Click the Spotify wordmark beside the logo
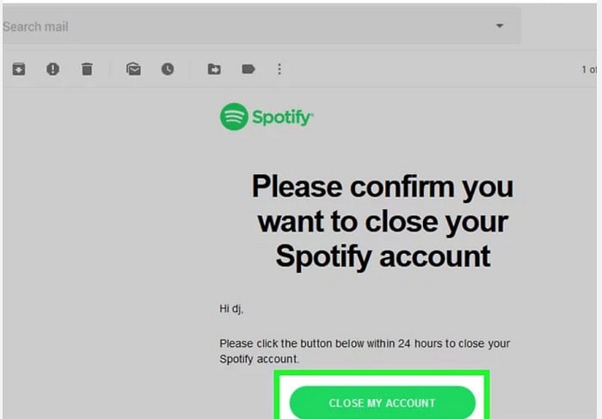Viewport: 602px width, 419px height. (x=282, y=117)
